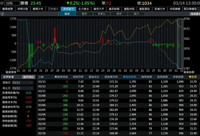
Task: Open the 借券 sub-tab
Action: click(x=119, y=14)
